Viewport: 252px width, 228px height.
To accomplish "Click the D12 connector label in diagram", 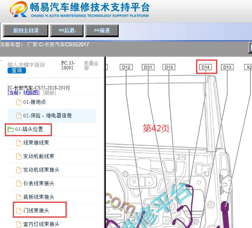I will pos(126,67).
